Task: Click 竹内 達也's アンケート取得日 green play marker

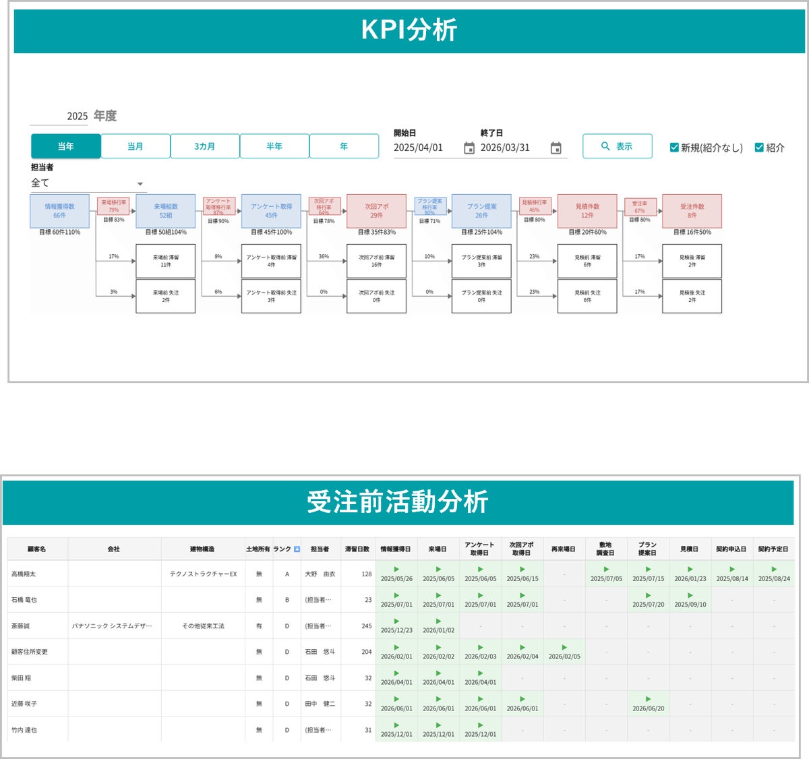Action: point(480,725)
